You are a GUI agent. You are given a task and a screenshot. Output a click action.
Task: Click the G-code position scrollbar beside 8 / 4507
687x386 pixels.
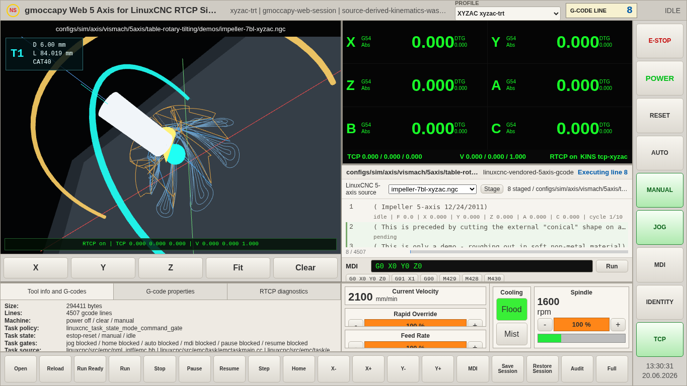[x=519, y=252]
